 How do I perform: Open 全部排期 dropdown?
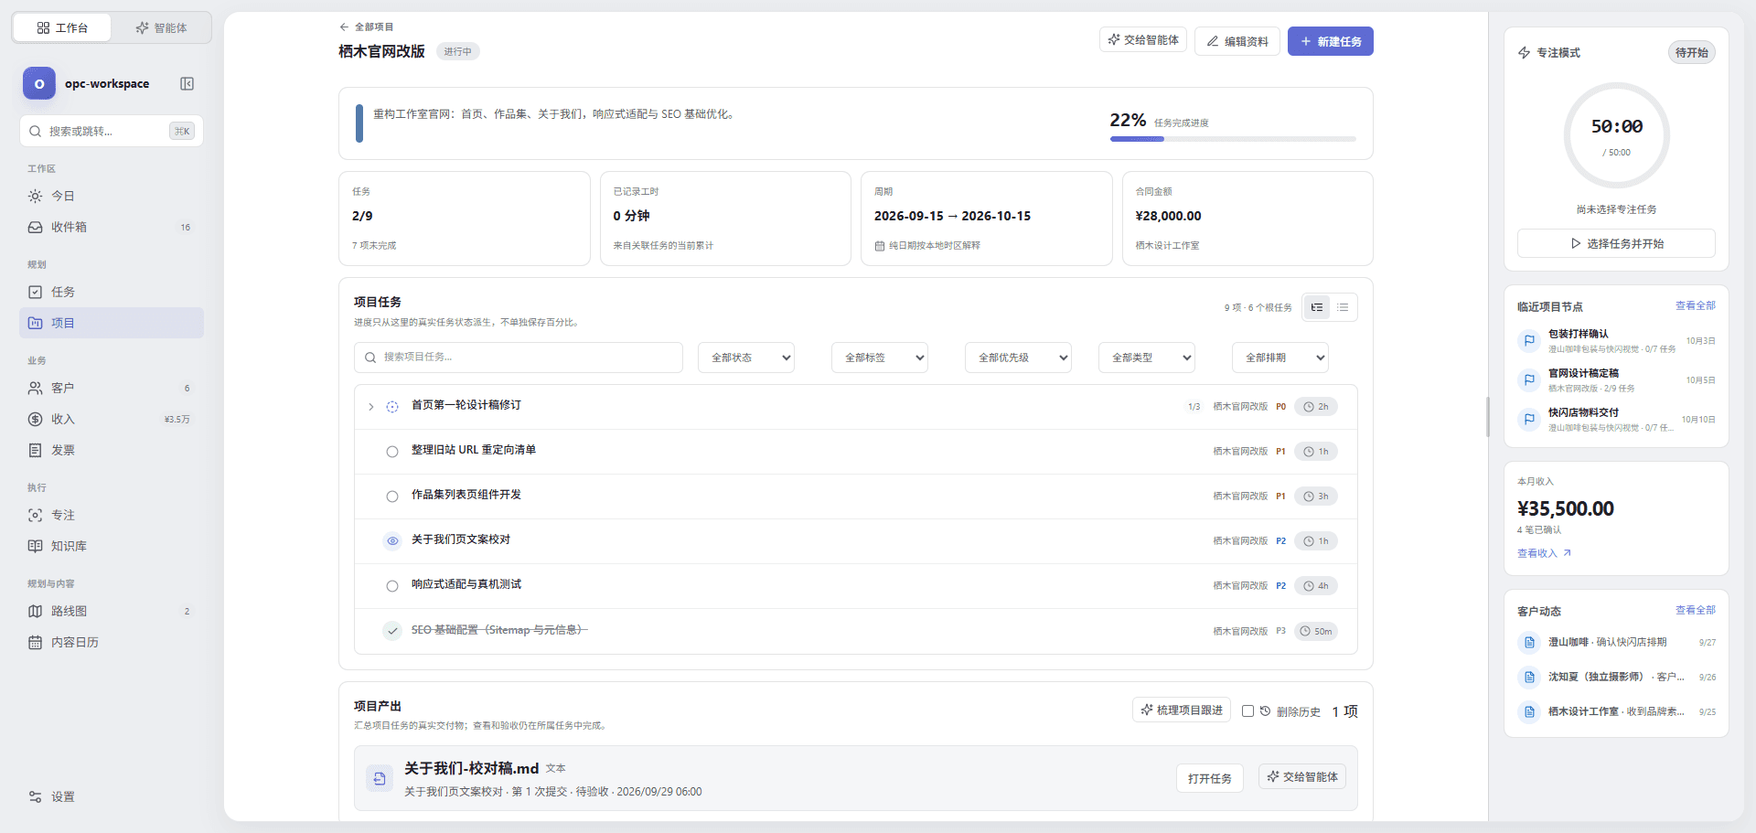1280,358
